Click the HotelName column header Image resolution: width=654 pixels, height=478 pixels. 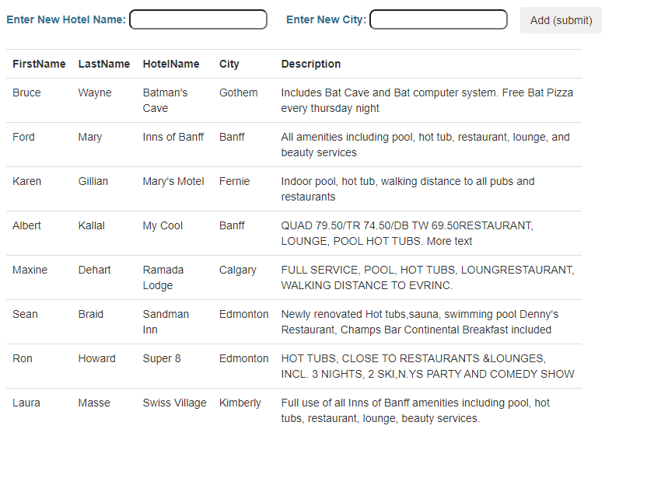coord(171,64)
